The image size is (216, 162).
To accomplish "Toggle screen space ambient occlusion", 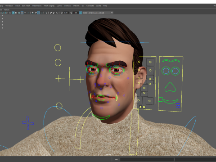I will 32,13.
